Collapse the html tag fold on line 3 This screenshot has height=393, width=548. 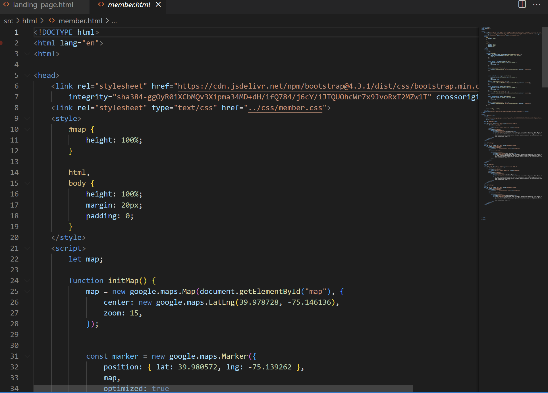pyautogui.click(x=27, y=54)
